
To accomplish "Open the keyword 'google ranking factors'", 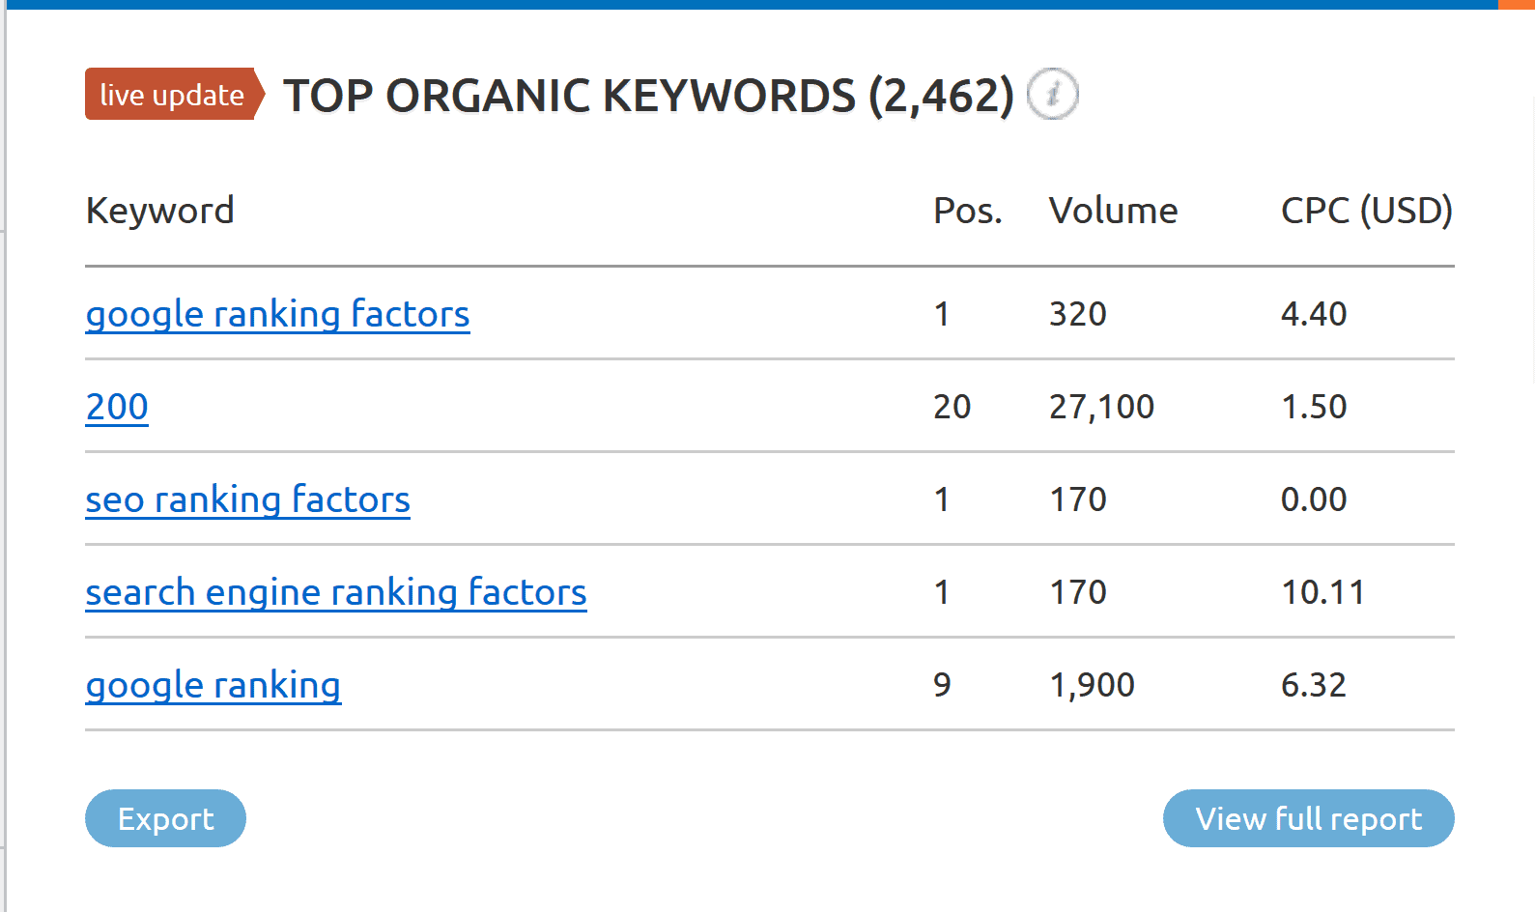I will (x=277, y=314).
